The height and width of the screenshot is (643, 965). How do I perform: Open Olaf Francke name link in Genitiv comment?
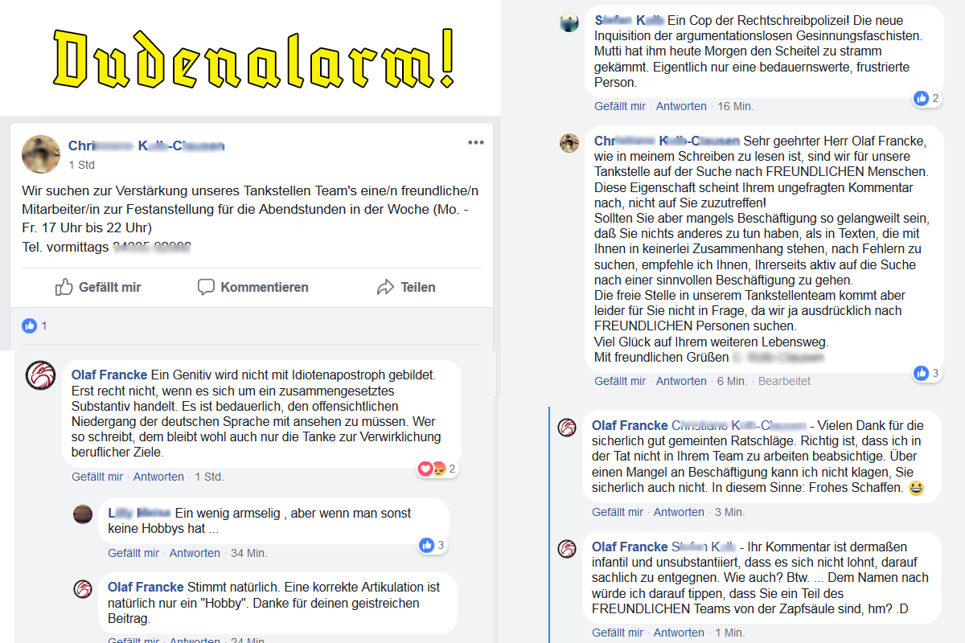pos(109,375)
